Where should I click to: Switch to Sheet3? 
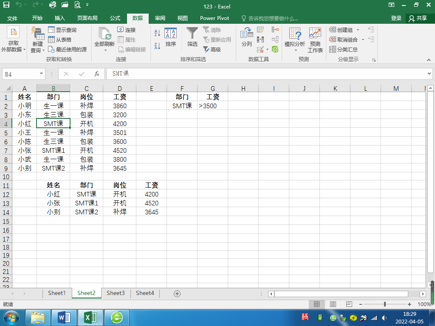point(116,293)
